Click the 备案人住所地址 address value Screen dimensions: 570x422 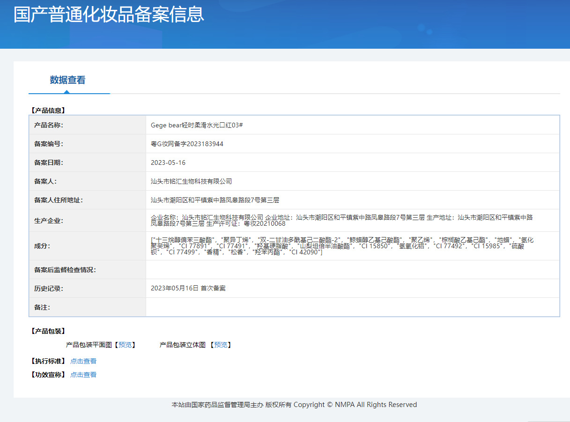click(x=215, y=200)
